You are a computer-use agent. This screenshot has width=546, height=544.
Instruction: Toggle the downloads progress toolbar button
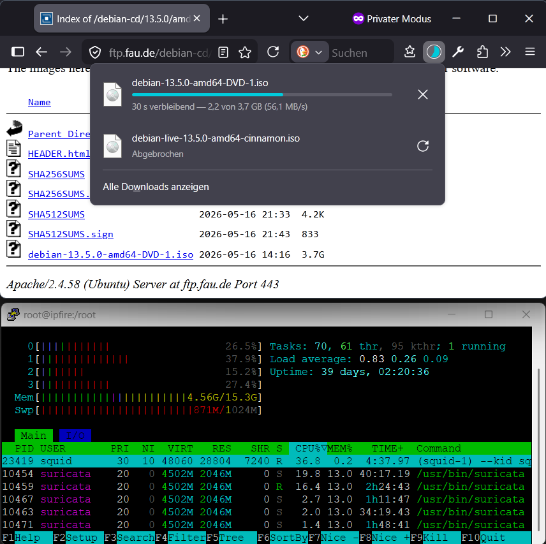(x=434, y=52)
